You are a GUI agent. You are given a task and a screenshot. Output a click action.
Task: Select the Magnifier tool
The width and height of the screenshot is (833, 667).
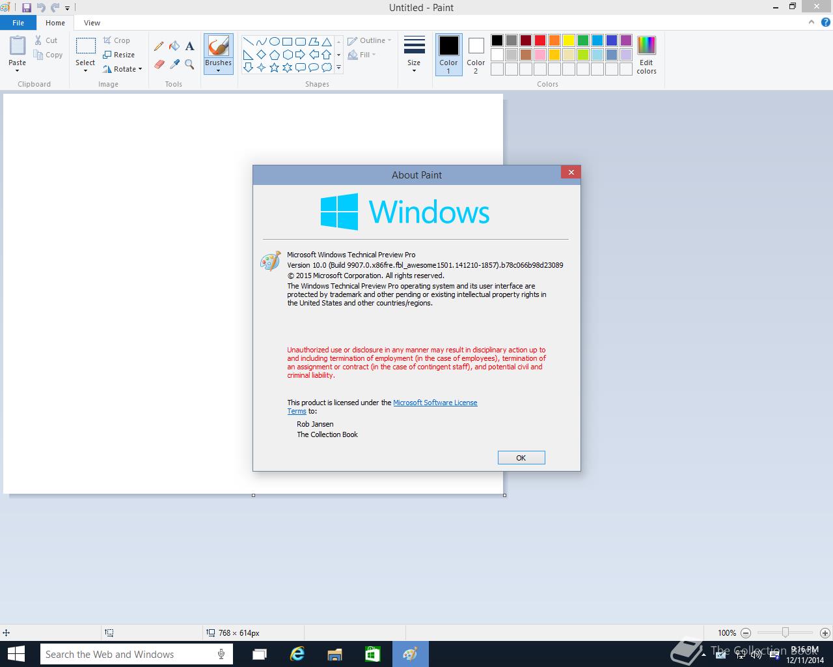click(189, 64)
